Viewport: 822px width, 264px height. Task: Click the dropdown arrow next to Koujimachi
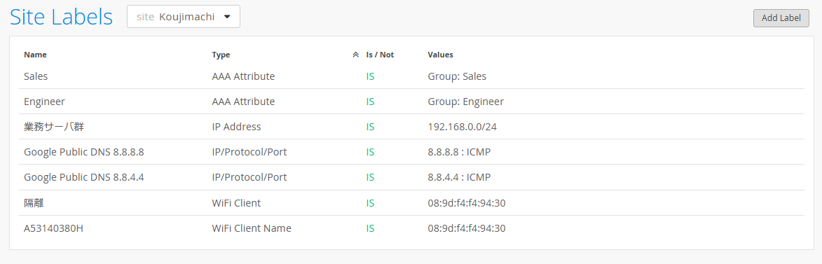pyautogui.click(x=227, y=17)
